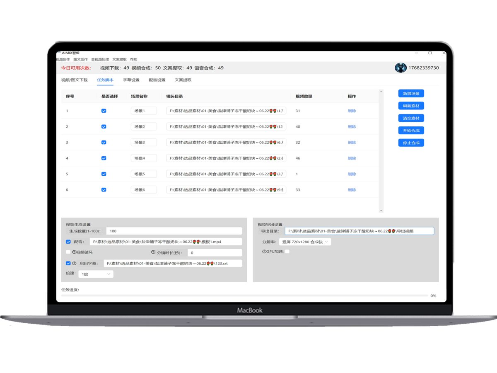
Task: Click the user avatar icon
Action: (400, 68)
